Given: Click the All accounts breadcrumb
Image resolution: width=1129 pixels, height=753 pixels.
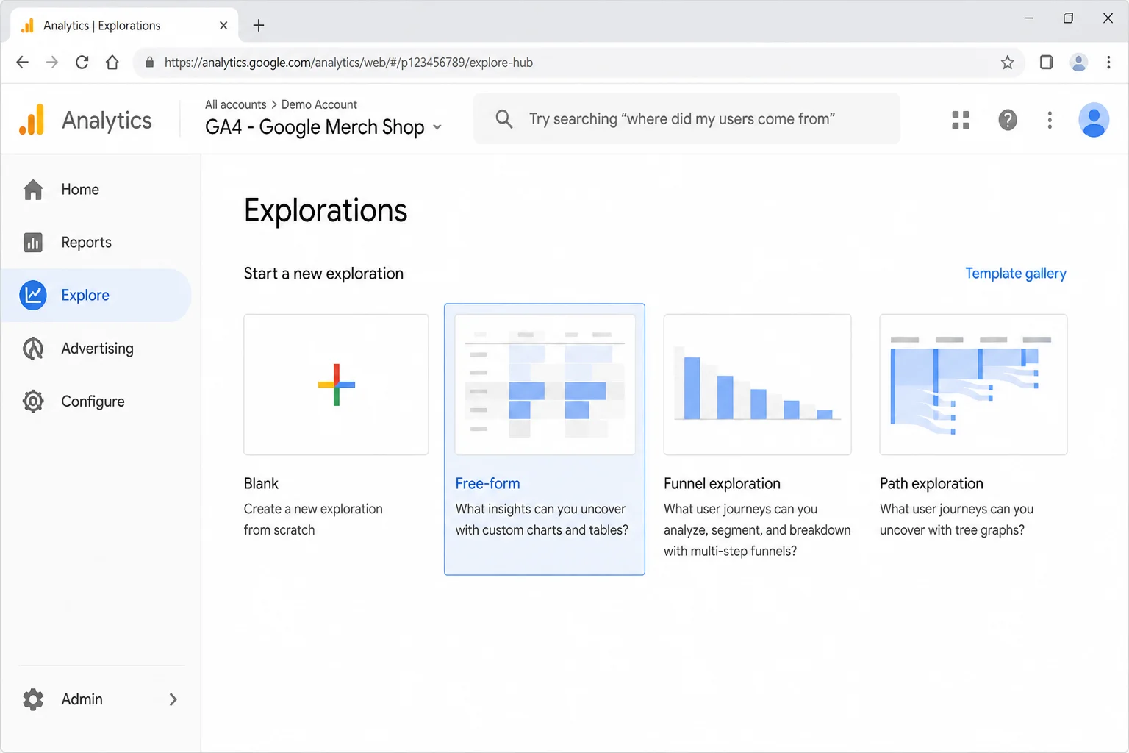Looking at the screenshot, I should pyautogui.click(x=235, y=104).
